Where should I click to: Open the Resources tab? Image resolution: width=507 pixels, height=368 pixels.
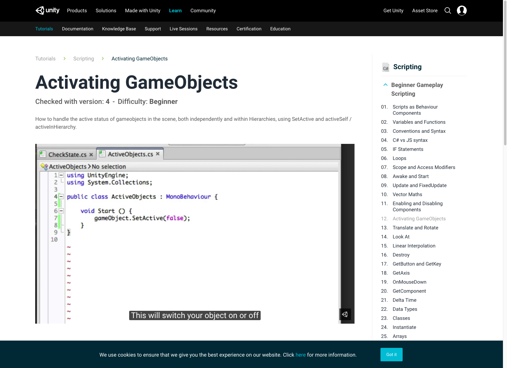pos(217,29)
